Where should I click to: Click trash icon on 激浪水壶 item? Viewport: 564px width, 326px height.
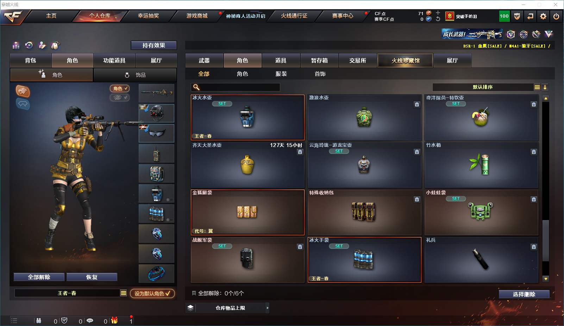tap(417, 104)
